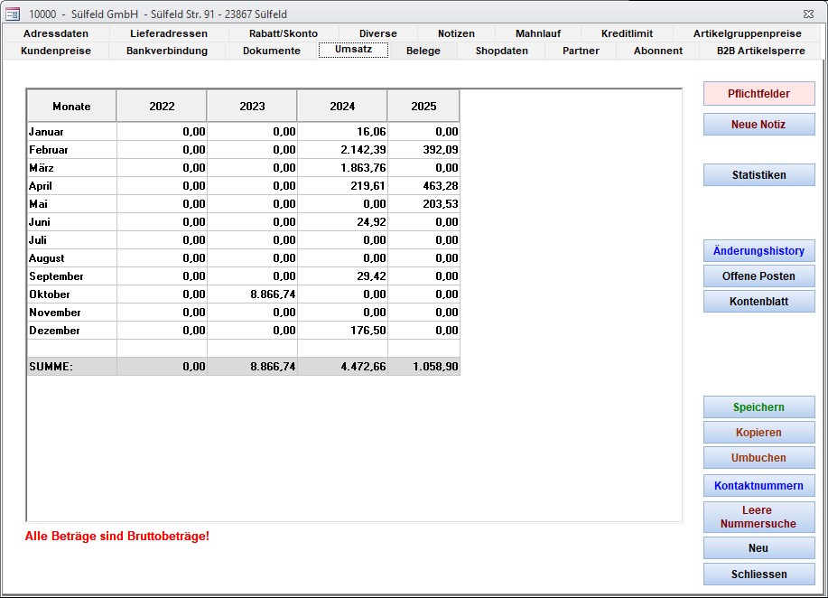Click the form icon in title bar
Viewport: 828px width, 598px height.
tap(13, 14)
